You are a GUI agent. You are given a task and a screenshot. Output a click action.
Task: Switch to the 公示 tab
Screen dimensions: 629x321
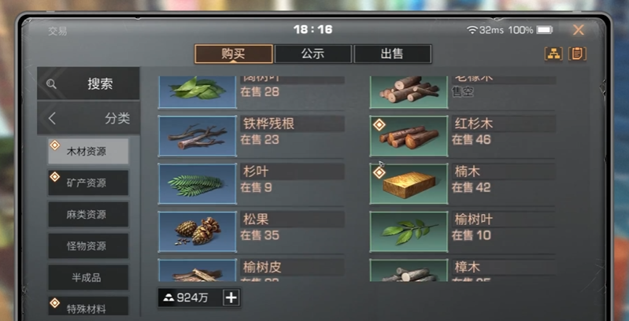pos(313,53)
